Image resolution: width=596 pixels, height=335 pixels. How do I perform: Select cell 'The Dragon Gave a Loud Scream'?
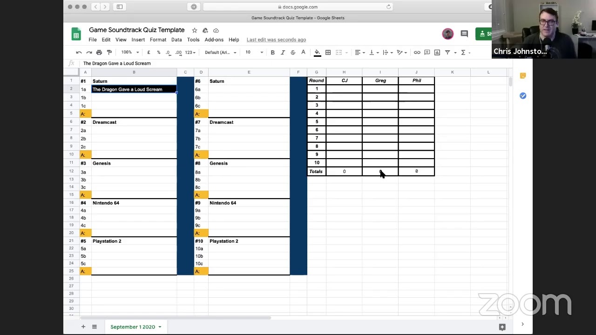pyautogui.click(x=134, y=89)
